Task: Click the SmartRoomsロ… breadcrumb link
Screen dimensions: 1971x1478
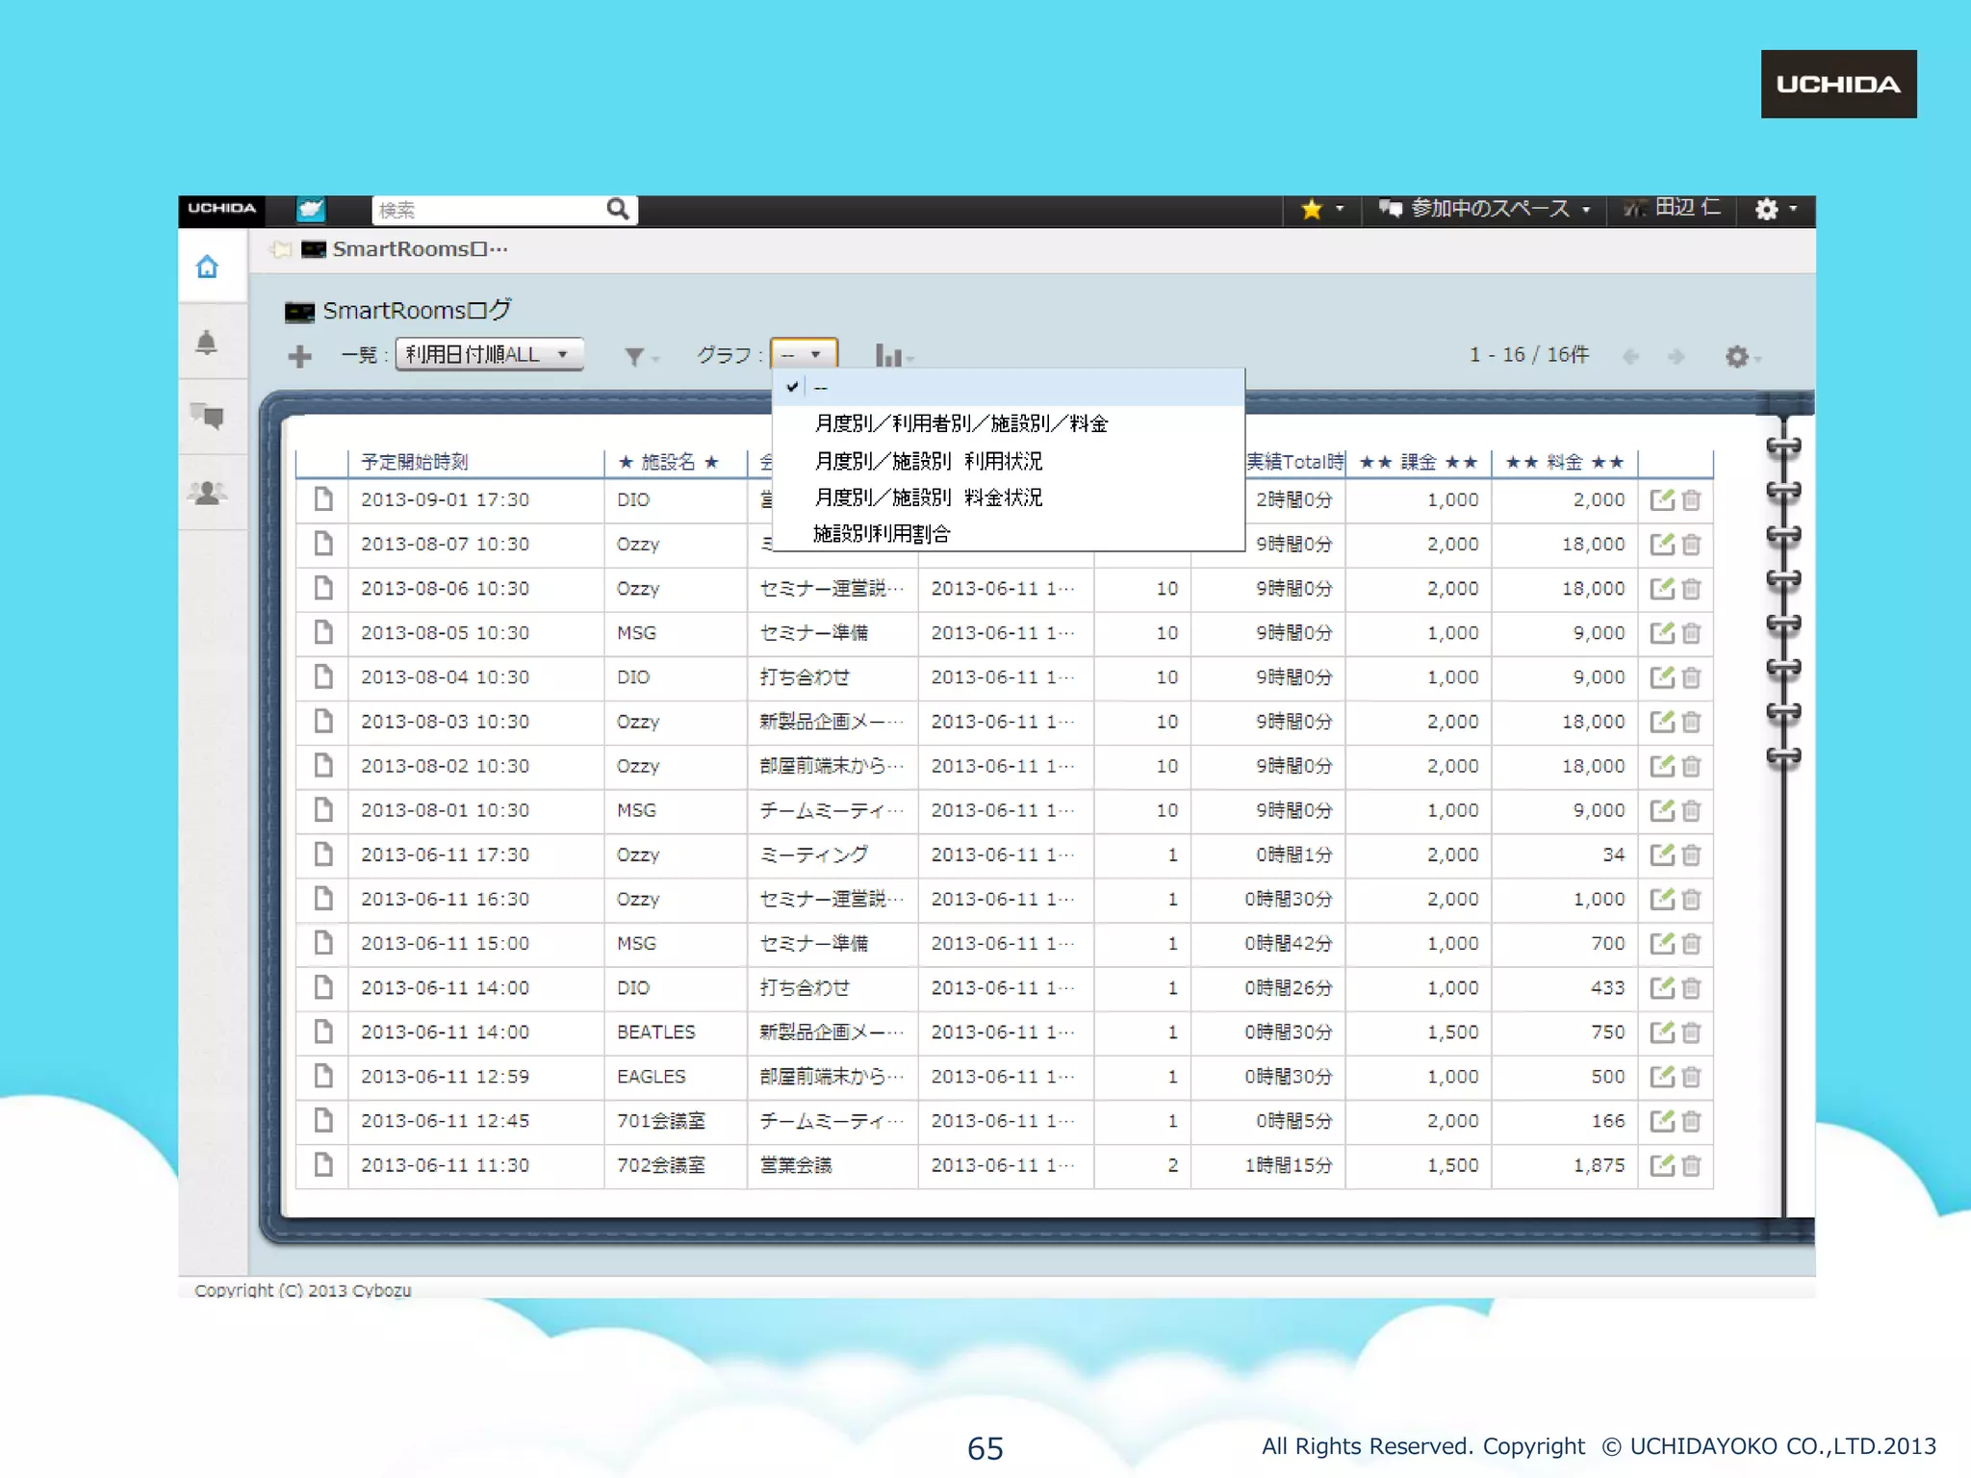Action: coord(420,249)
